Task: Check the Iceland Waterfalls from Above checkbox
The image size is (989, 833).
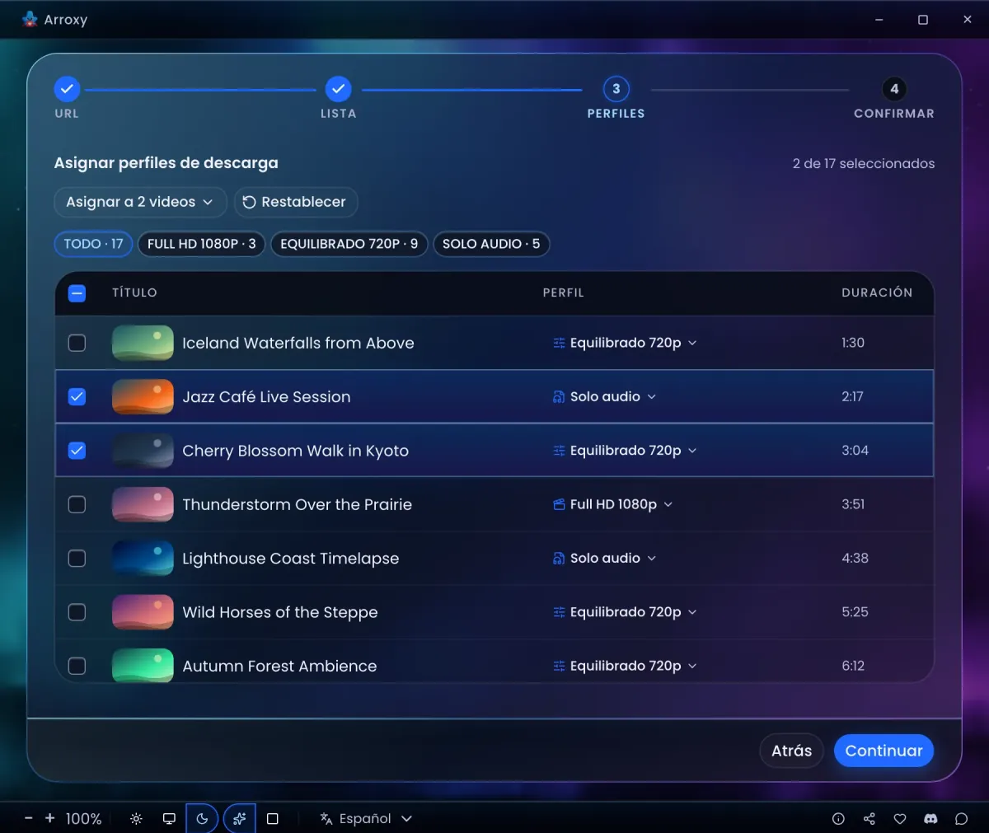Action: (77, 343)
